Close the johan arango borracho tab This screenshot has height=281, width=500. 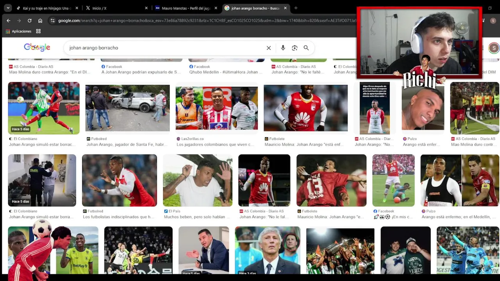(x=285, y=8)
